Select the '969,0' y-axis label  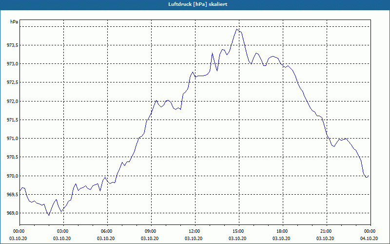click(12, 213)
